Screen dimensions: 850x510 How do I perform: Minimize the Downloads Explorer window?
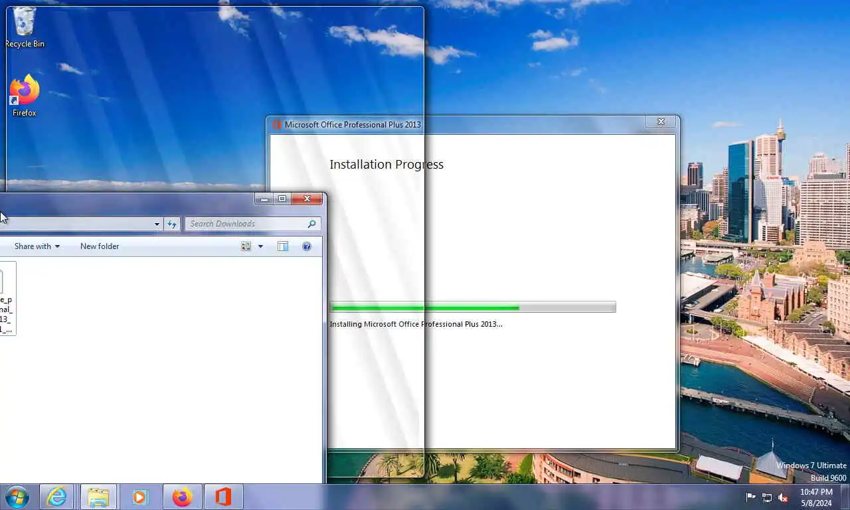264,199
